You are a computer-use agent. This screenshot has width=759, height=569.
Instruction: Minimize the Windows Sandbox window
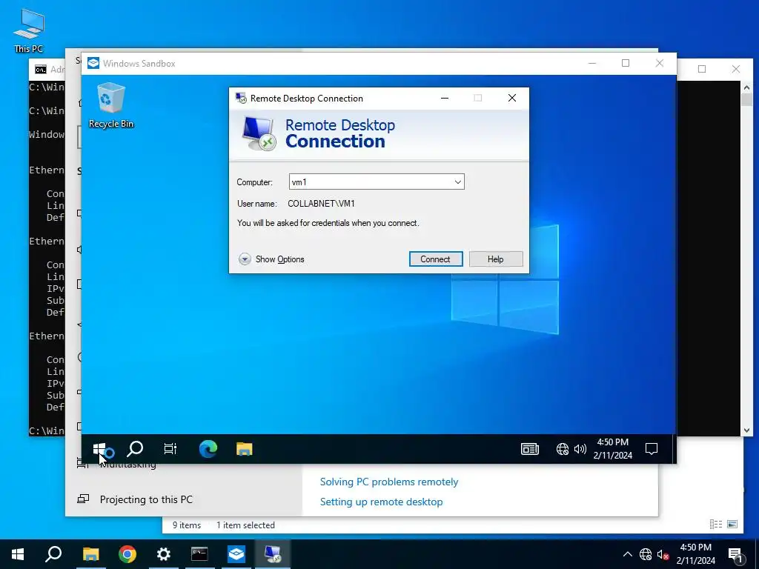592,64
